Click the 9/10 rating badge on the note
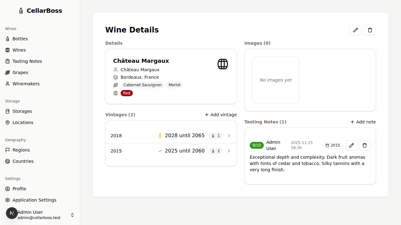 [x=257, y=145]
